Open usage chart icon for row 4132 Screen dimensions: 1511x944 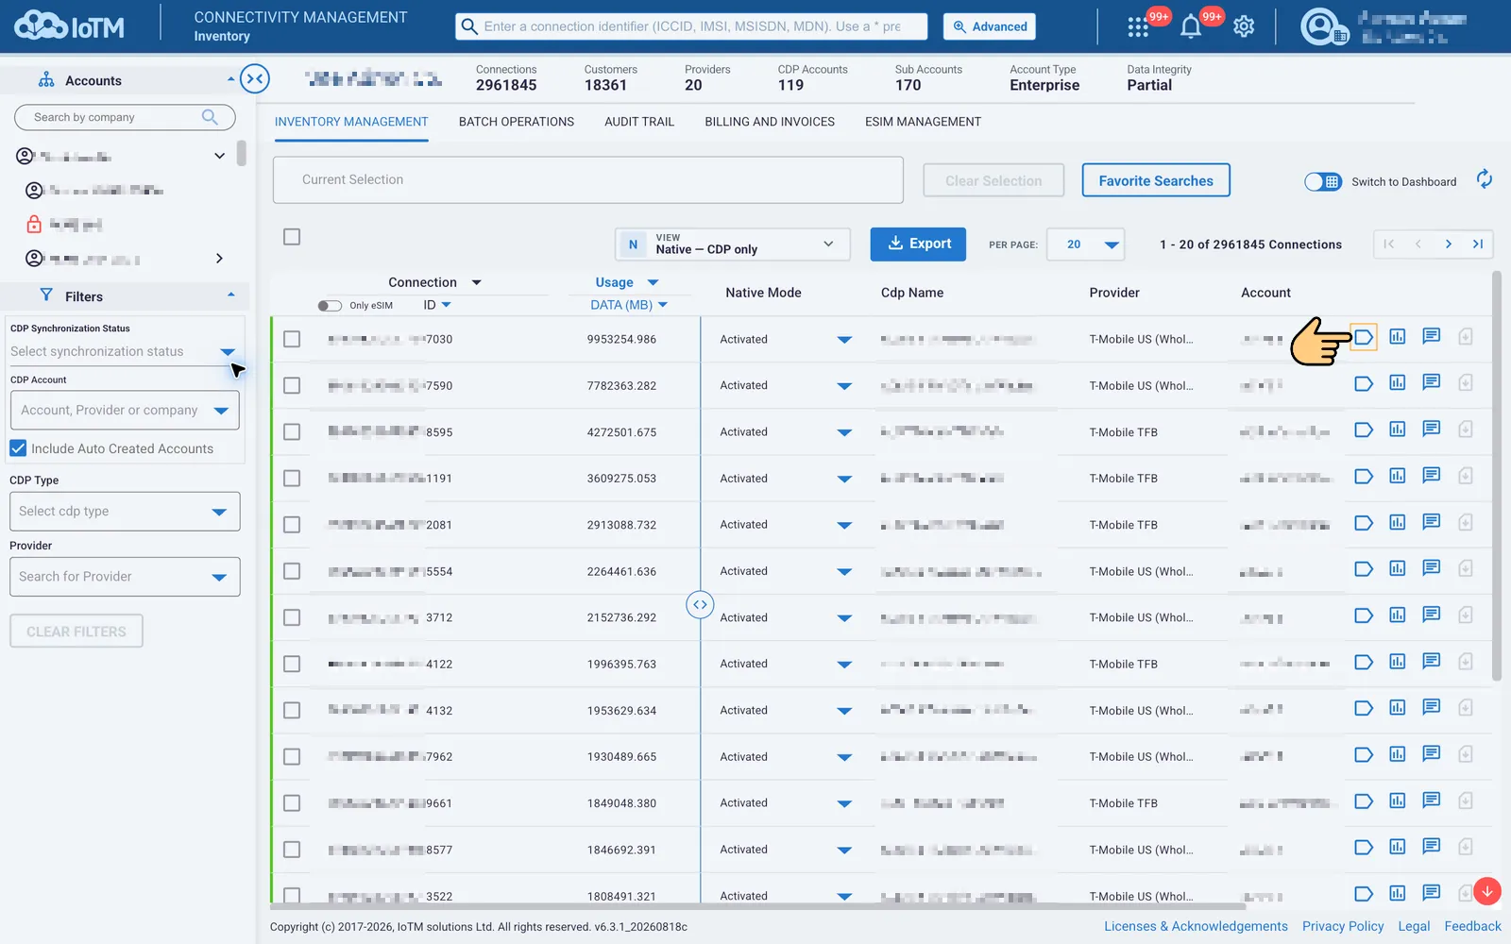1397,708
